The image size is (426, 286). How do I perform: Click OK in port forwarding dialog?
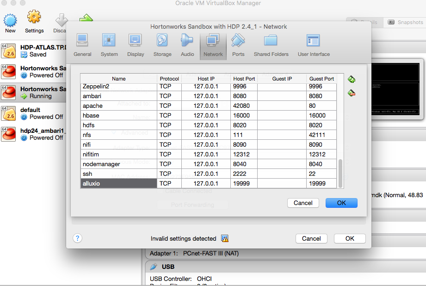(x=341, y=203)
